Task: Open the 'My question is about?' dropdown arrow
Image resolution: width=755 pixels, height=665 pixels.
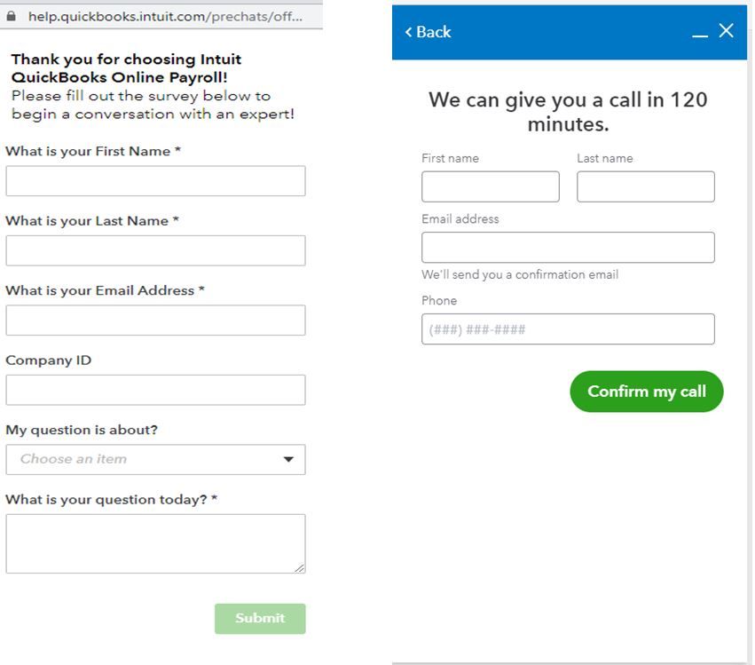Action: [288, 459]
